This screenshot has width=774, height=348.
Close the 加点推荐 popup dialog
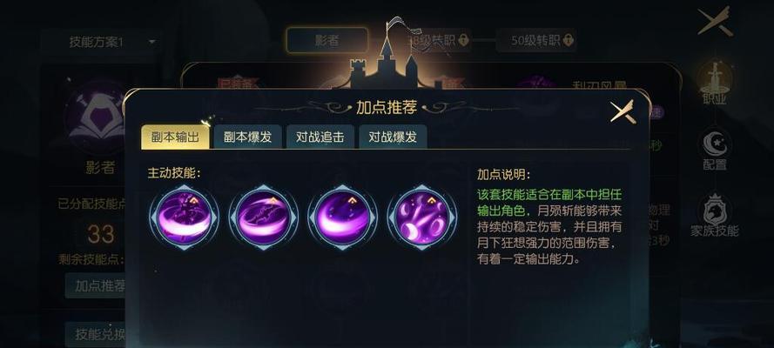(623, 112)
